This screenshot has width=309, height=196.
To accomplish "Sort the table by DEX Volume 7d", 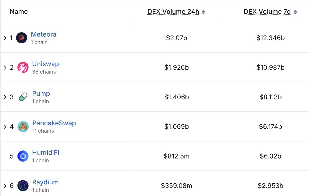I will coord(267,11).
